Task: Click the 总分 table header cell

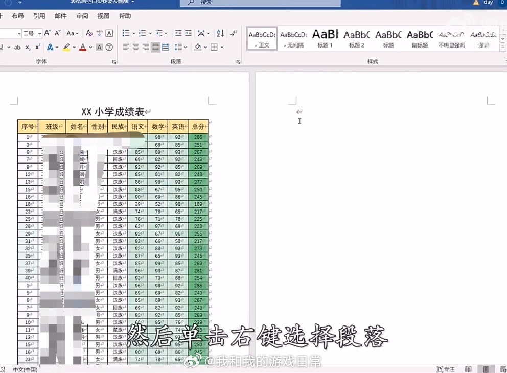Action: coord(198,126)
